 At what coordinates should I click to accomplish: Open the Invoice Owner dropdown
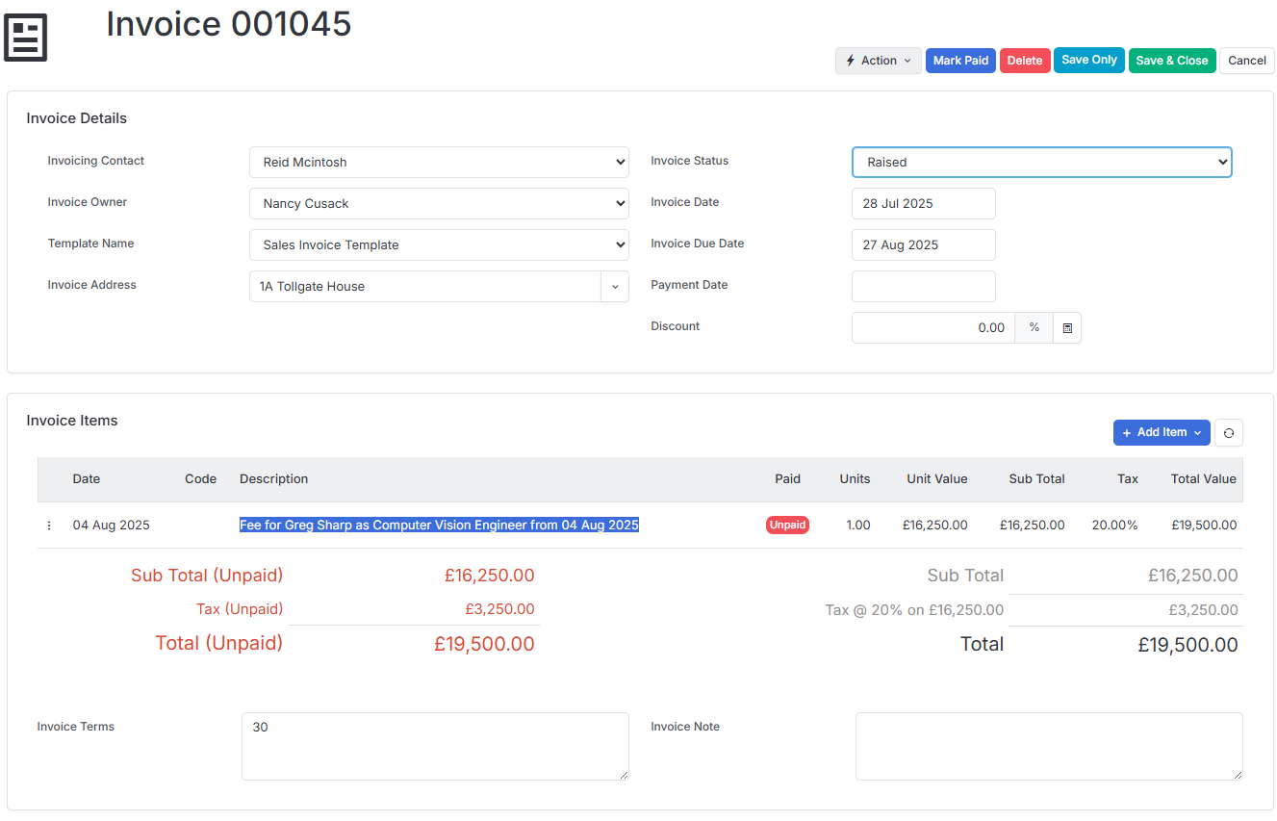(439, 204)
